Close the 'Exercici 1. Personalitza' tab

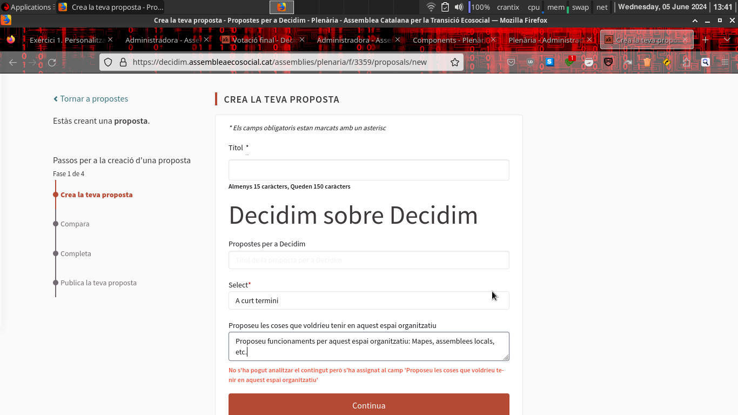110,40
